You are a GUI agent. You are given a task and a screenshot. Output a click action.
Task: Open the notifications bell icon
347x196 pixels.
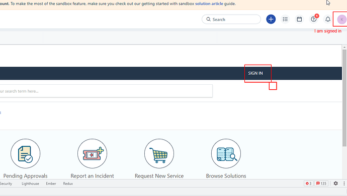[x=328, y=20]
